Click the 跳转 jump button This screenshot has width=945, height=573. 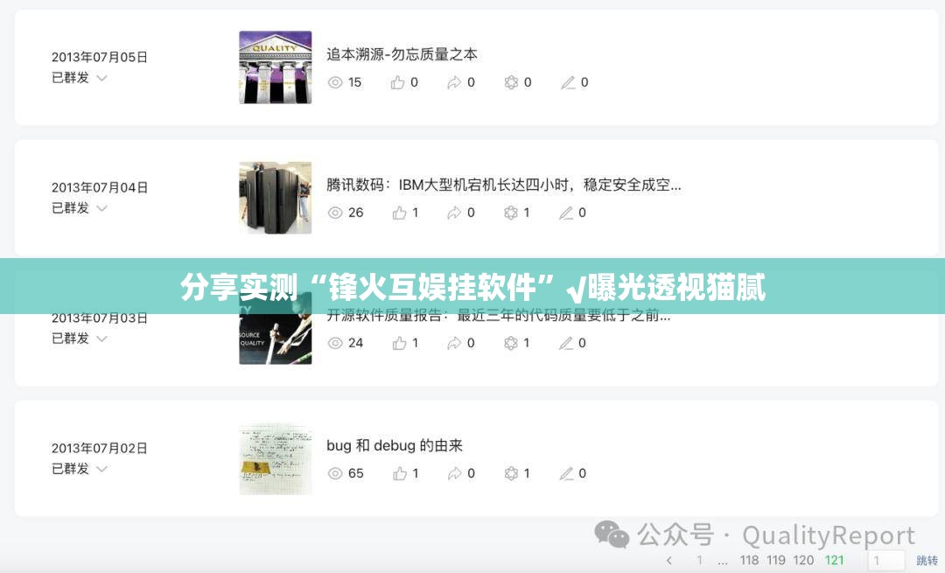[927, 561]
